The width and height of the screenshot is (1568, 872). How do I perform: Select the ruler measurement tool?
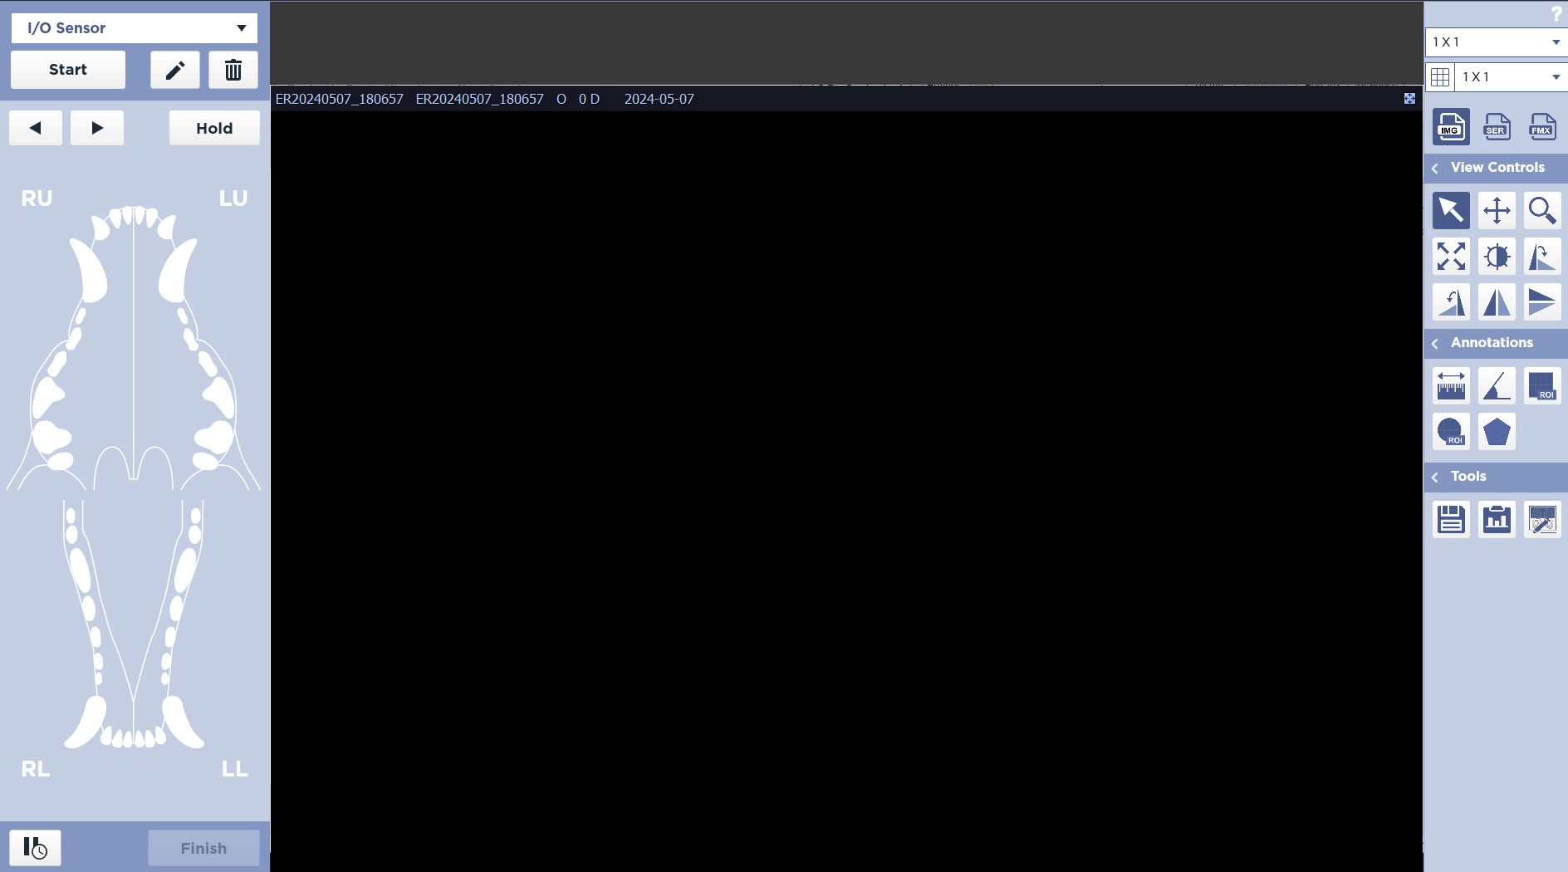click(x=1451, y=385)
